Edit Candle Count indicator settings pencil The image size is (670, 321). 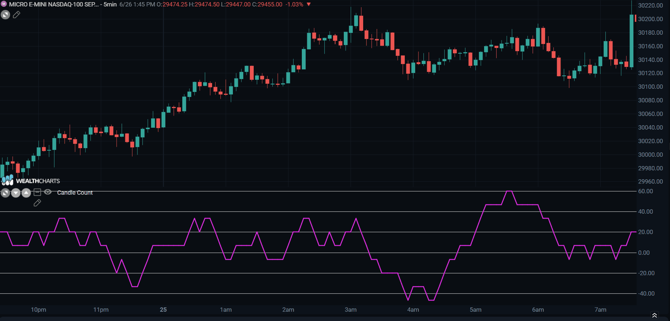(37, 203)
